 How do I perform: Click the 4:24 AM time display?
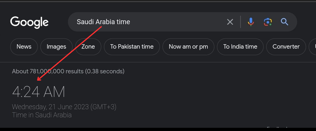click(x=38, y=92)
